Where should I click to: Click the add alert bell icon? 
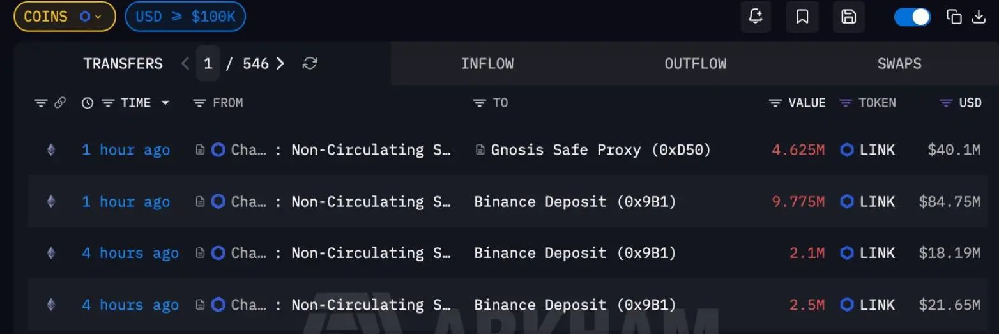pos(756,17)
